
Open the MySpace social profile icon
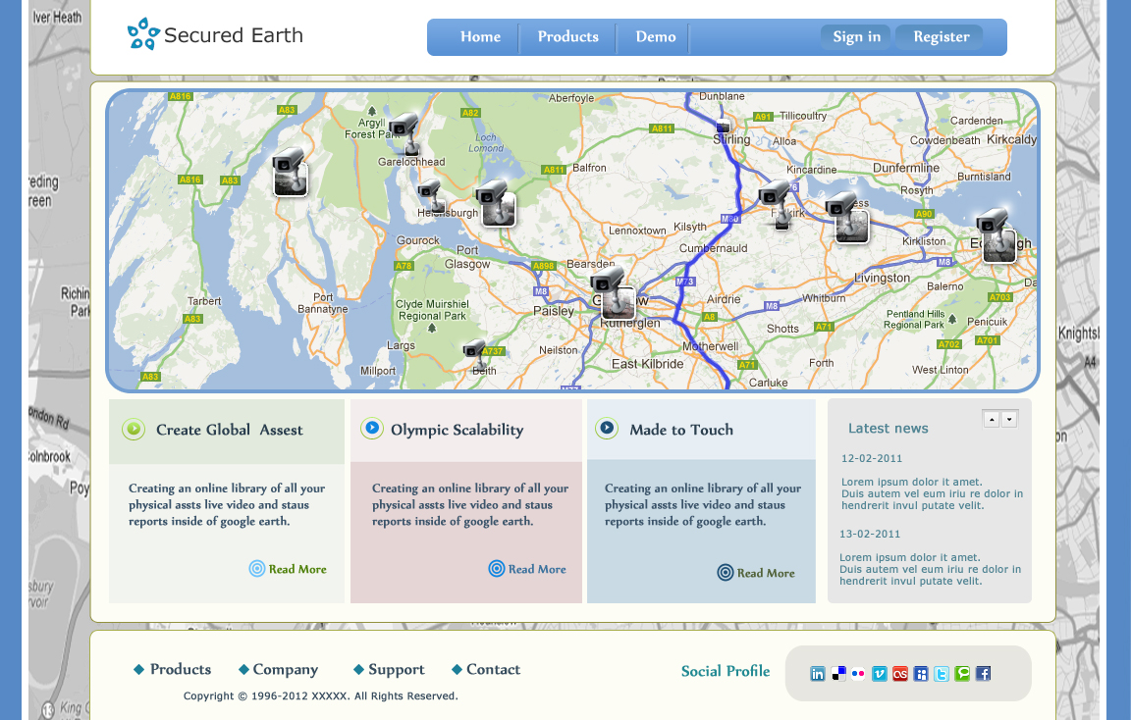coord(921,674)
